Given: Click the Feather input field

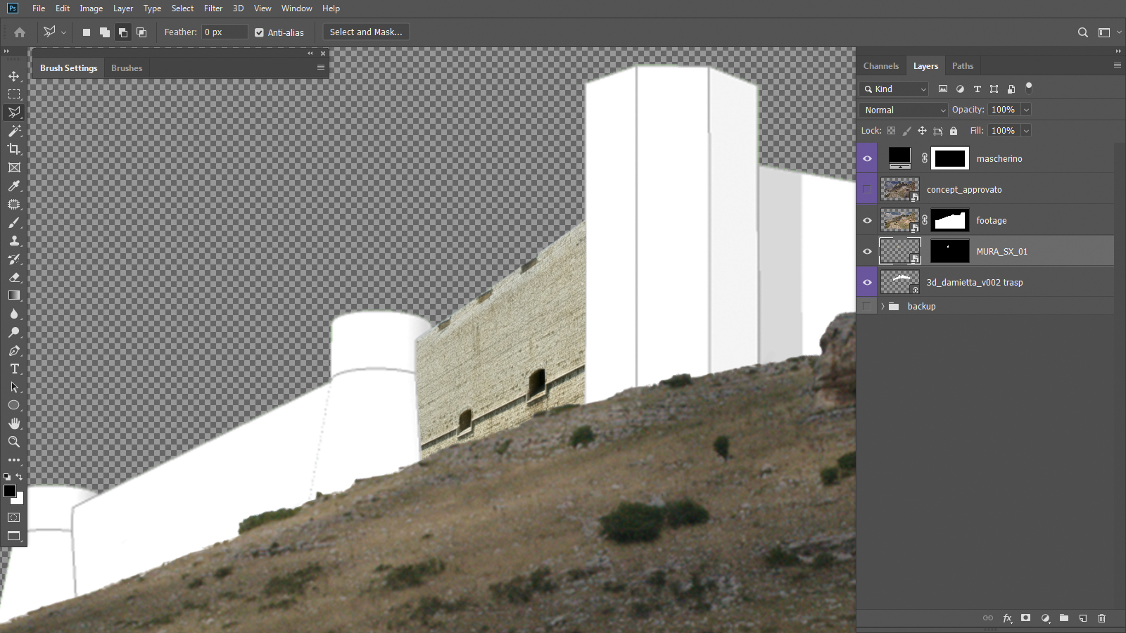Looking at the screenshot, I should point(224,32).
